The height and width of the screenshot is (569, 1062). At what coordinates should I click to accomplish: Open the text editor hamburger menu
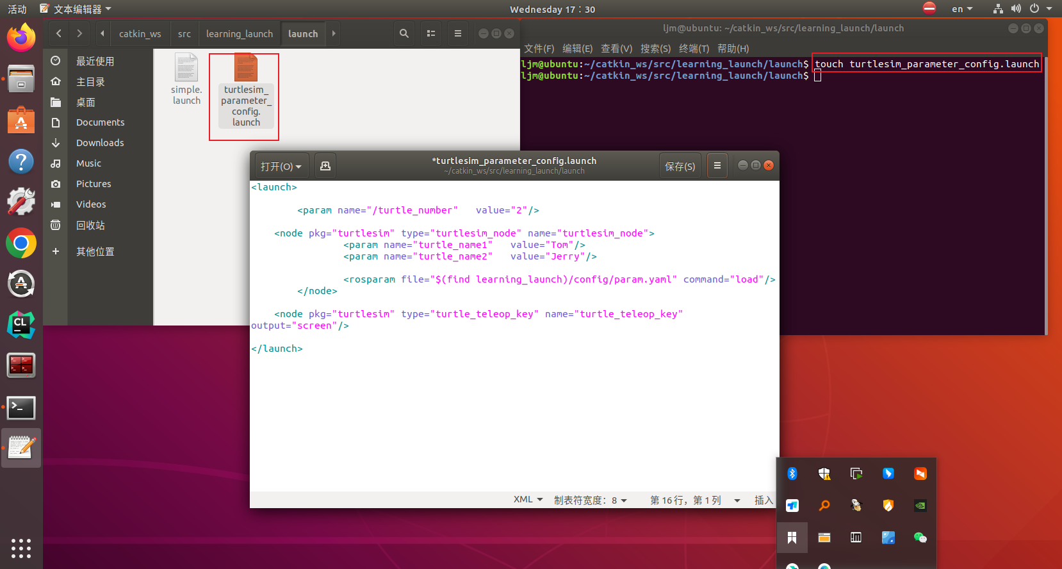pos(717,166)
